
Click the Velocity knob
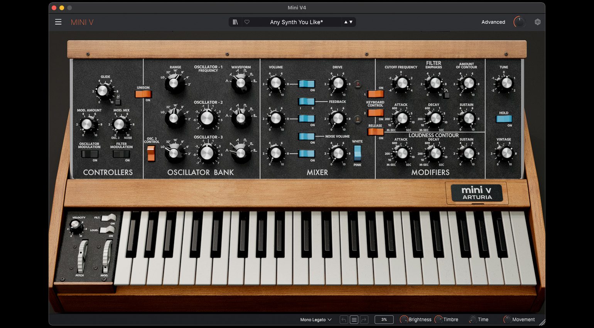tap(76, 226)
